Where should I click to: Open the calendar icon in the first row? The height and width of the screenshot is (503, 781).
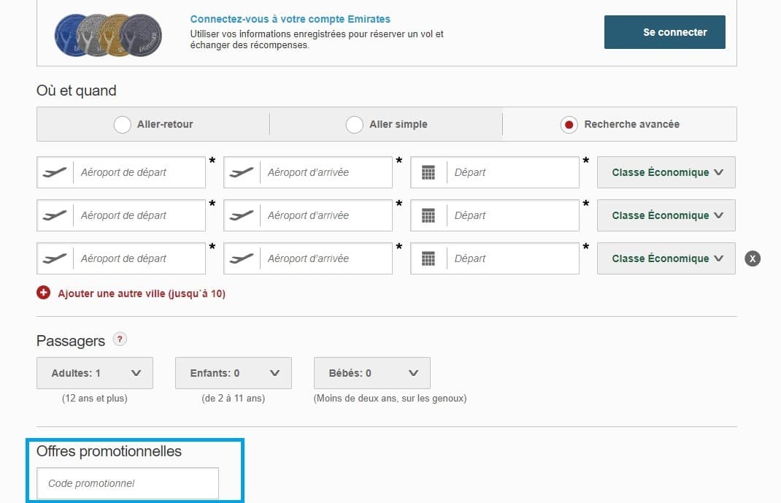point(428,172)
